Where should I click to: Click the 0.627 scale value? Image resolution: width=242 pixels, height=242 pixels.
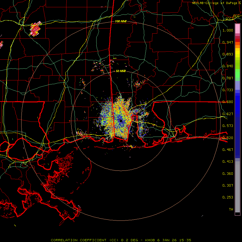(228, 114)
